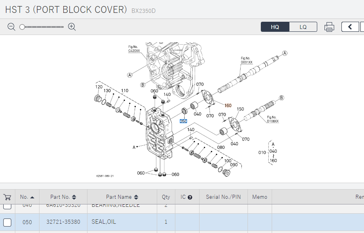
Task: Switch diagram quality to HQ
Action: tap(275, 27)
